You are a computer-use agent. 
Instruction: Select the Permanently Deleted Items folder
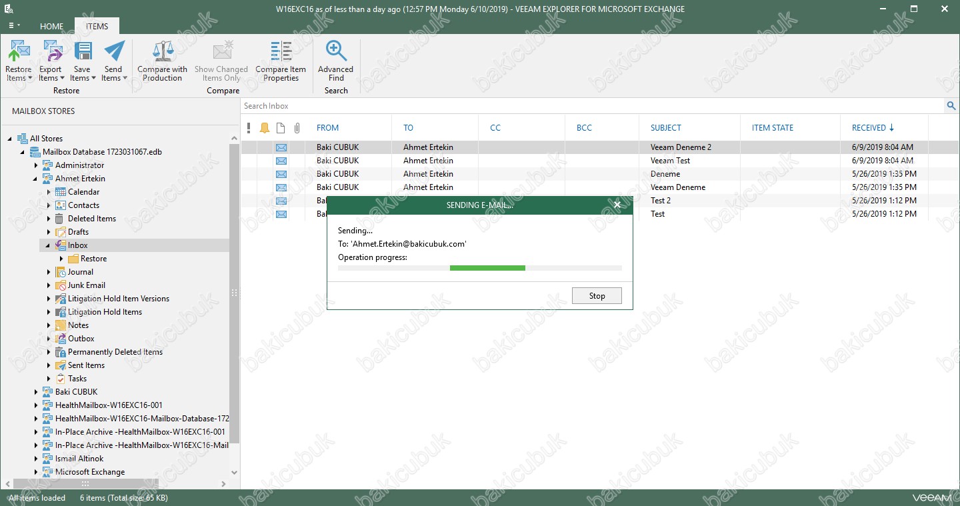coord(115,352)
